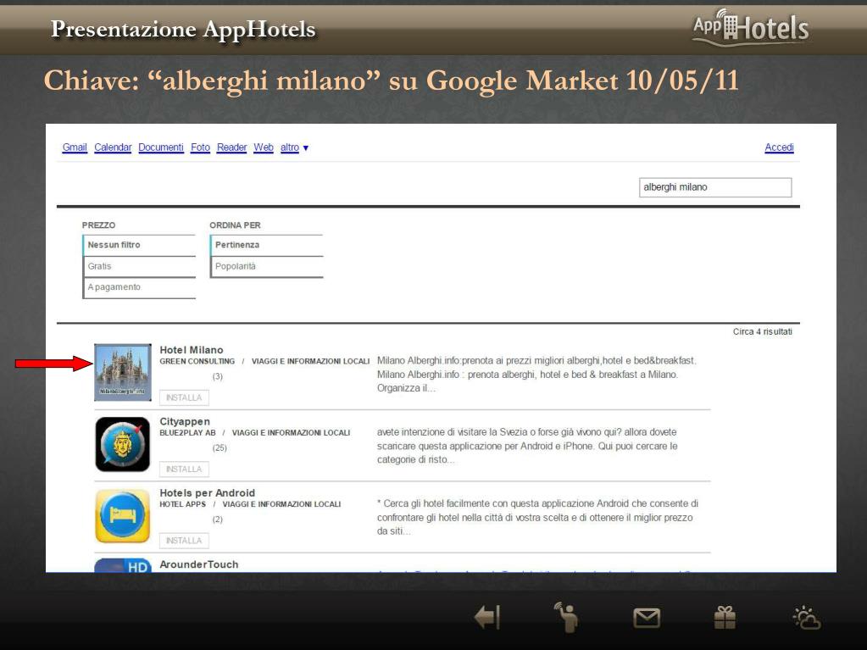Select the Nessun filtro price filter

point(139,245)
